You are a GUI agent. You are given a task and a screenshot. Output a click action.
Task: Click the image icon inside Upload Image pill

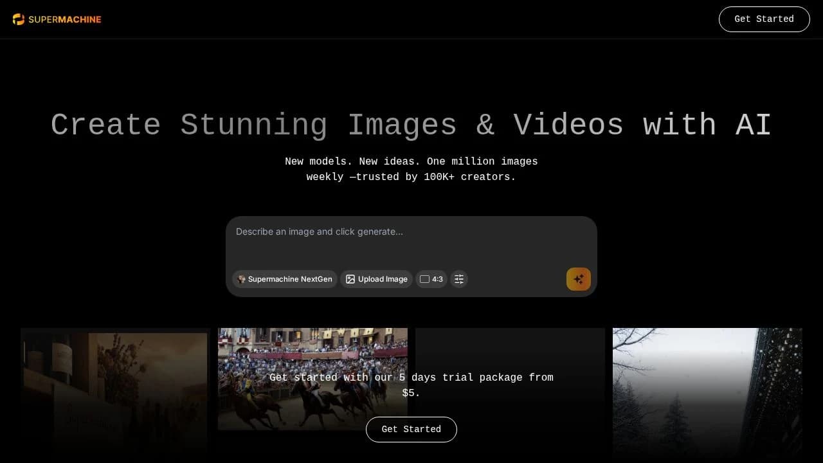[x=350, y=279]
